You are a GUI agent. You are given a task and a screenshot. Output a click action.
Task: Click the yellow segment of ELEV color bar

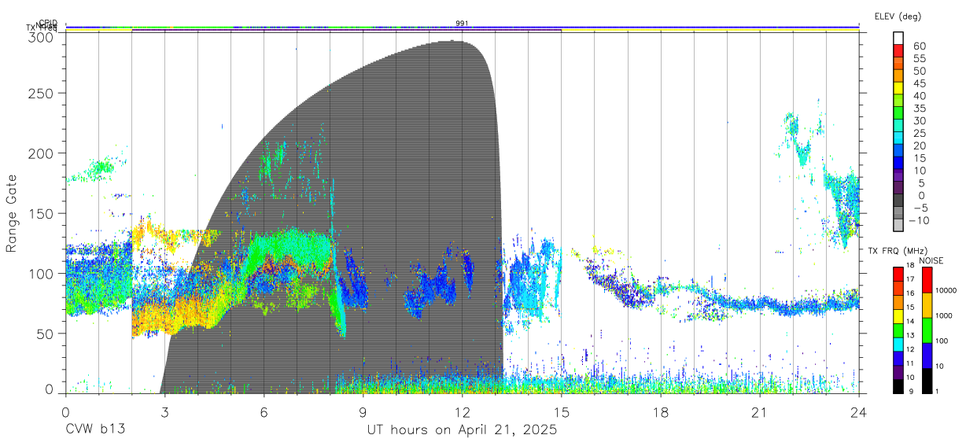click(898, 88)
